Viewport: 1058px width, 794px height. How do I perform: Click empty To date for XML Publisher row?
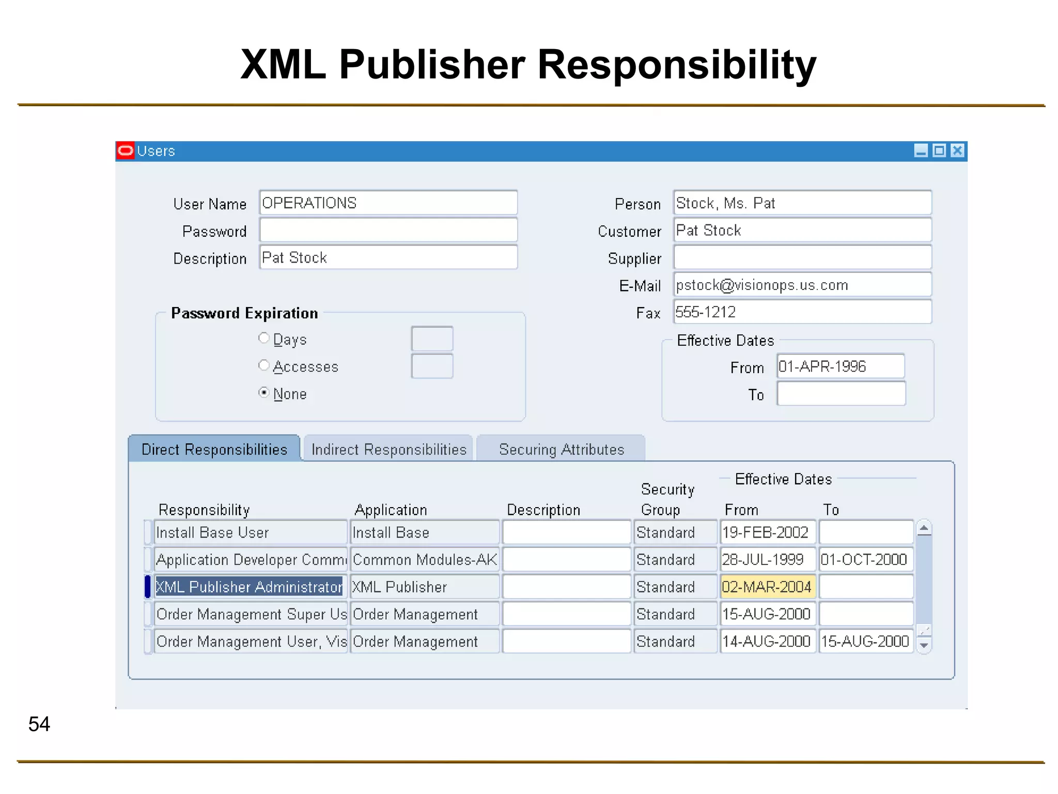coord(866,587)
